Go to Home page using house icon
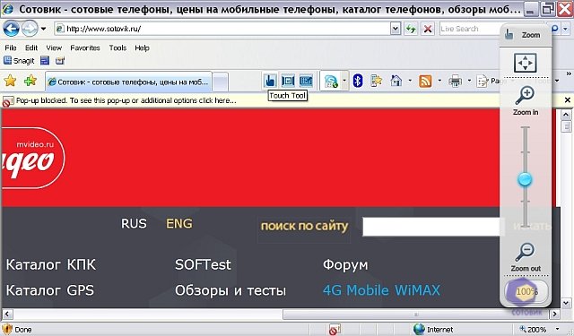The width and height of the screenshot is (574, 336). coord(396,81)
